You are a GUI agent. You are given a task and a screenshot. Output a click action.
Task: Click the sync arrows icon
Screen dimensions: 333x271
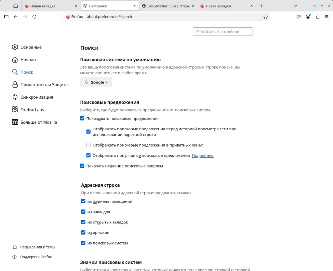(15, 97)
